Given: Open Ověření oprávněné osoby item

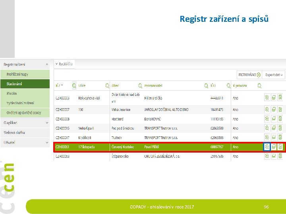Looking at the screenshot, I should [25, 113].
